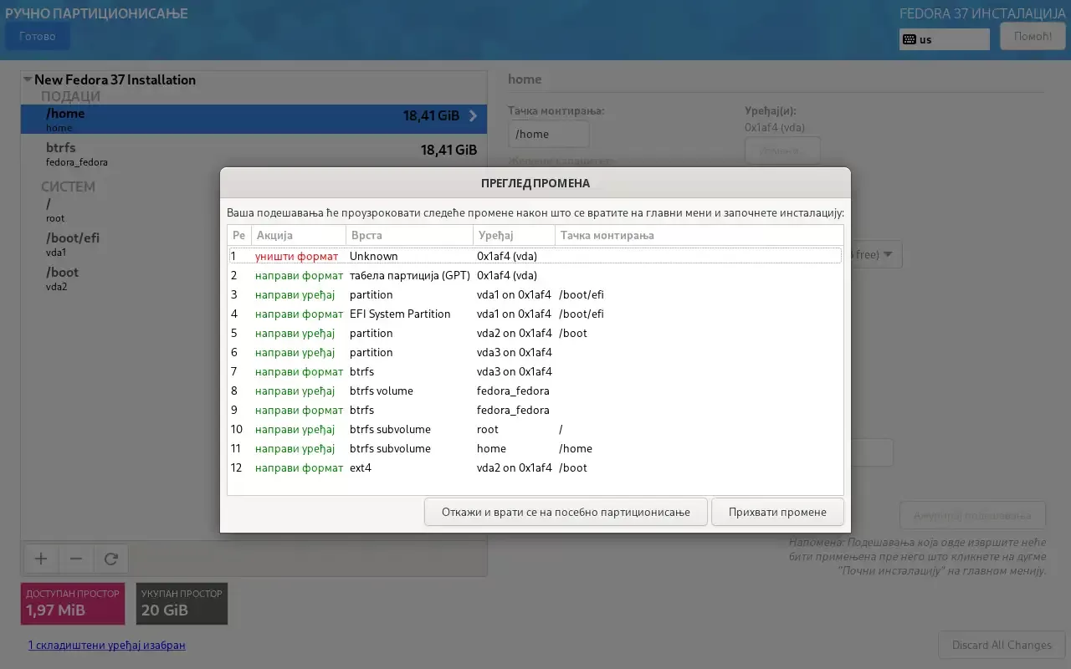Click the keyboard layout 'us' indicator
Screen dimensions: 1071x669
(x=944, y=39)
